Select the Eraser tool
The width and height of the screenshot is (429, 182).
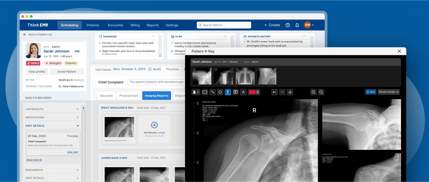290,92
